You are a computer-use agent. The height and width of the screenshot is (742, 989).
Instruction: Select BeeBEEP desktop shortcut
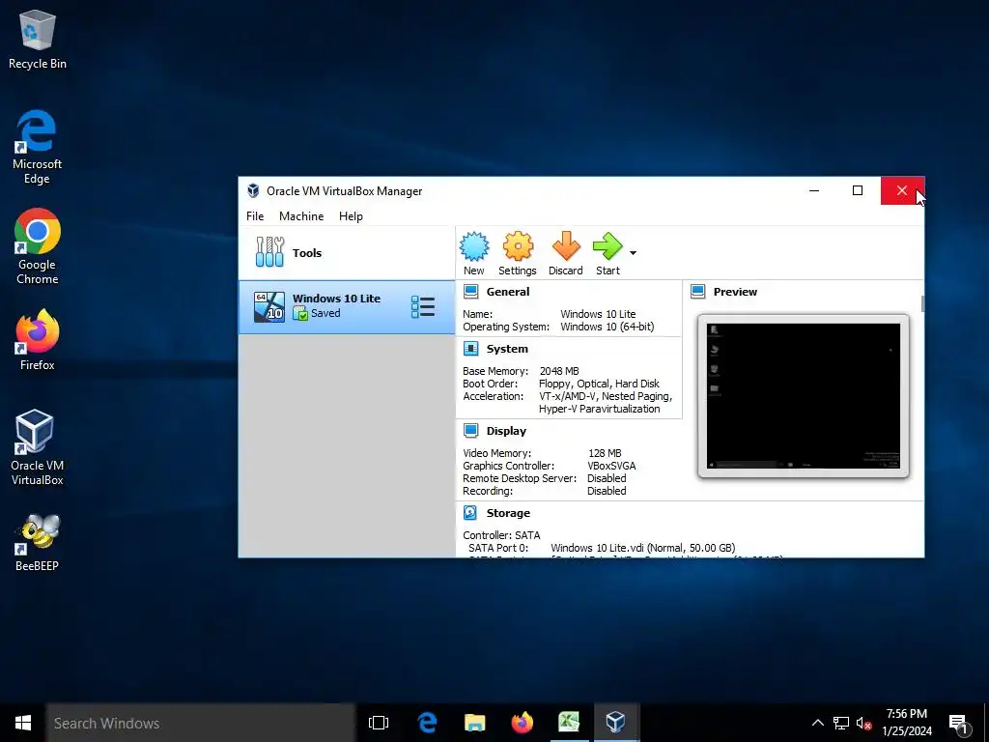38,542
